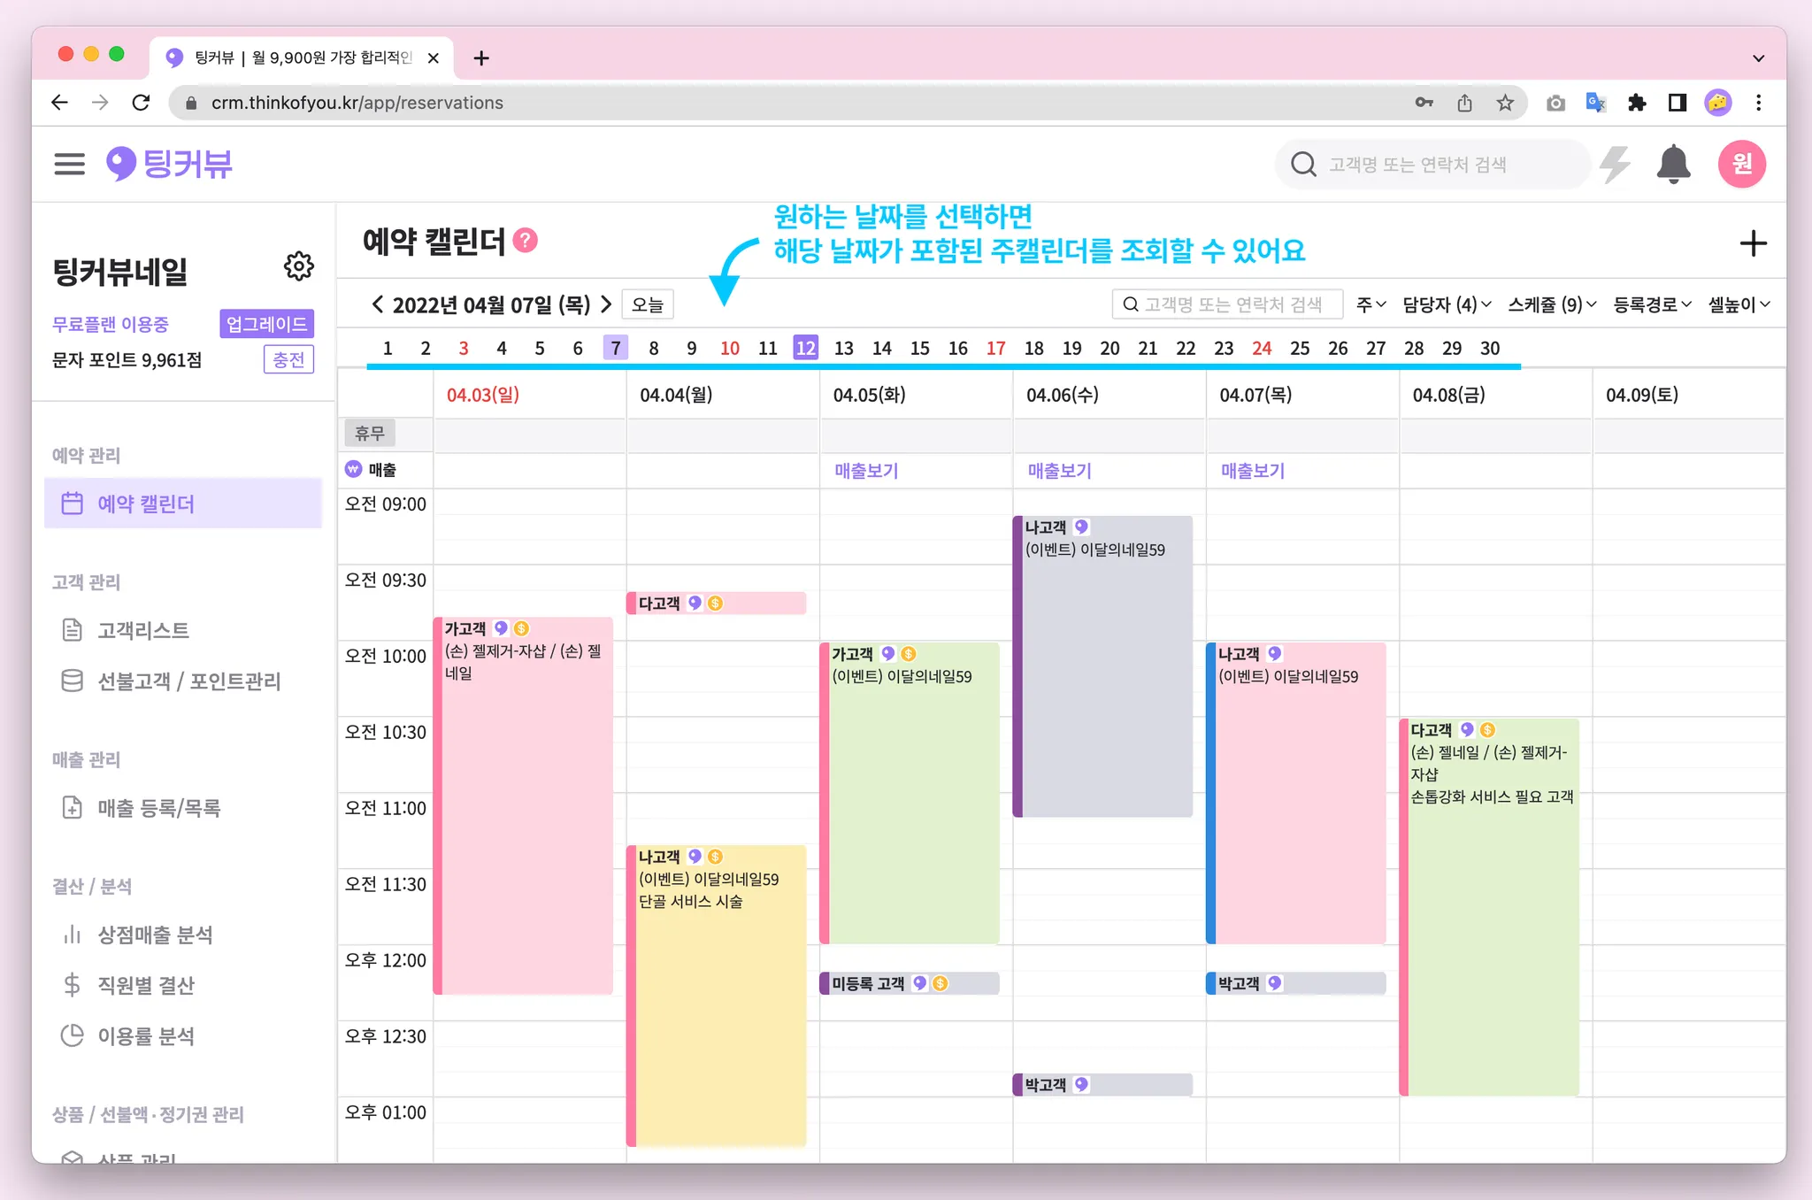Open store settings gear icon

[x=298, y=266]
